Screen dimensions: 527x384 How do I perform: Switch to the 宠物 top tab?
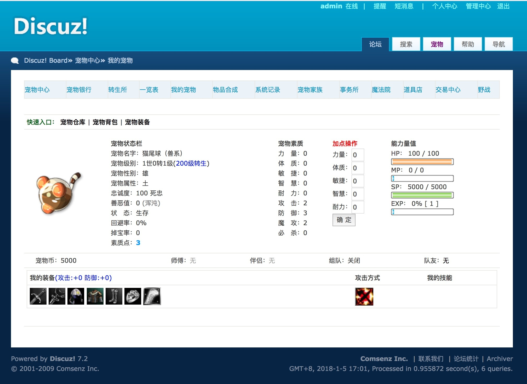[x=437, y=44]
